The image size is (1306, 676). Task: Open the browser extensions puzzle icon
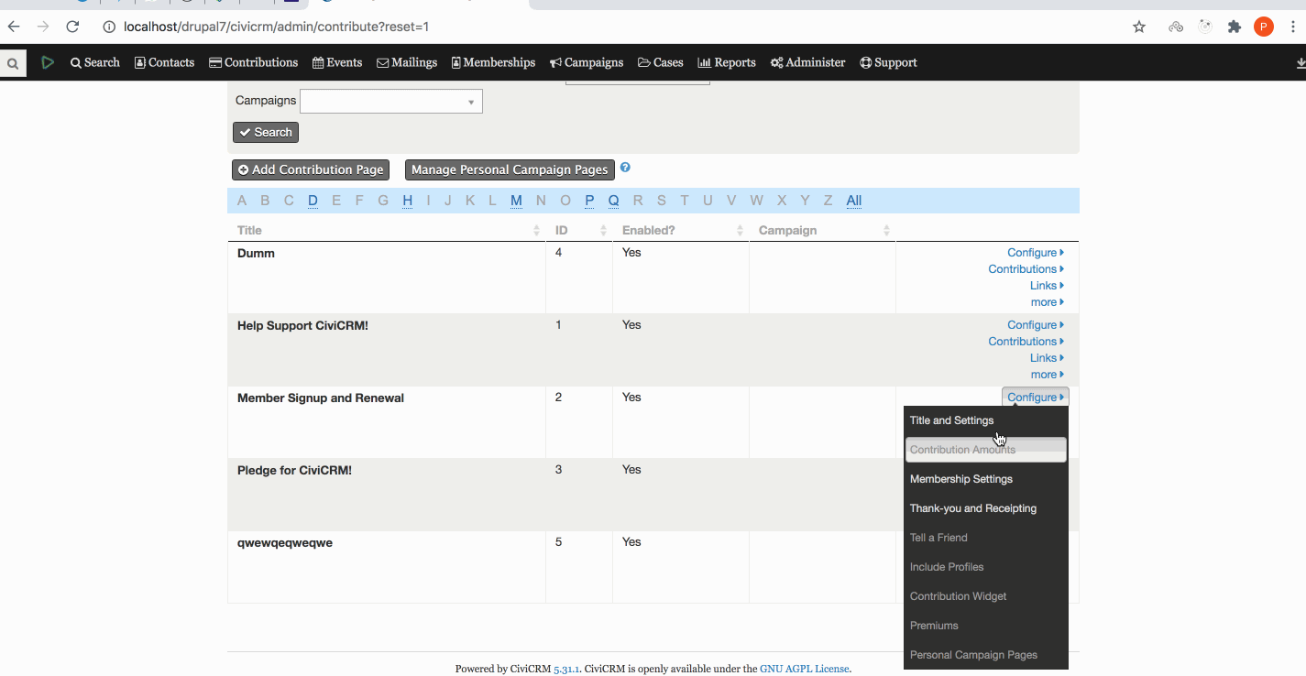tap(1235, 27)
